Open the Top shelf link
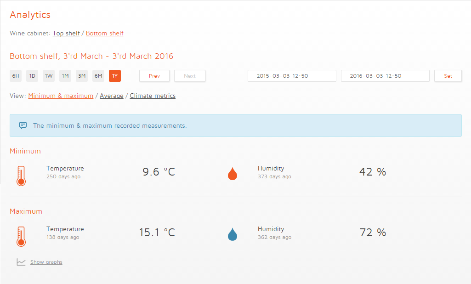Screen dimensions: 471x284 66,34
